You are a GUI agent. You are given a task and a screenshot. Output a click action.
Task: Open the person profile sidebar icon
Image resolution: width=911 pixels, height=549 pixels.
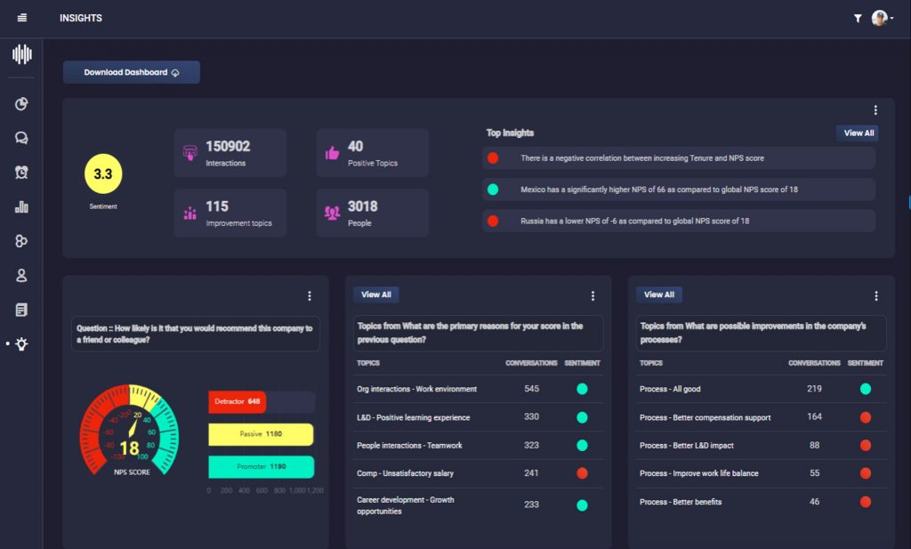21,276
